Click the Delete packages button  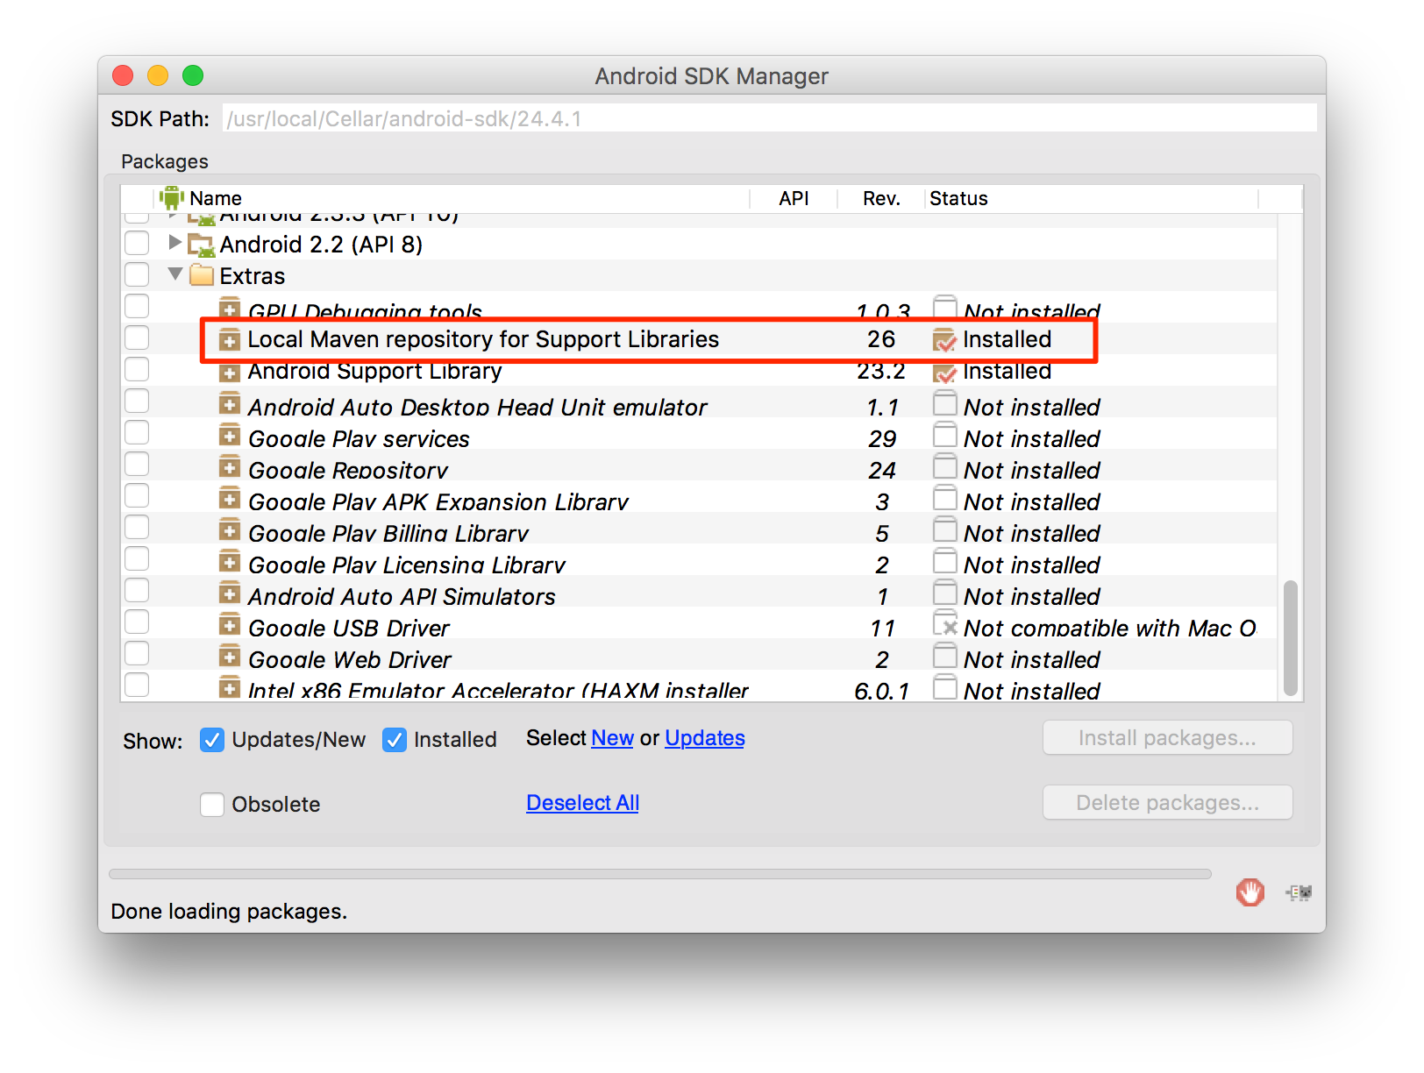point(1167,803)
